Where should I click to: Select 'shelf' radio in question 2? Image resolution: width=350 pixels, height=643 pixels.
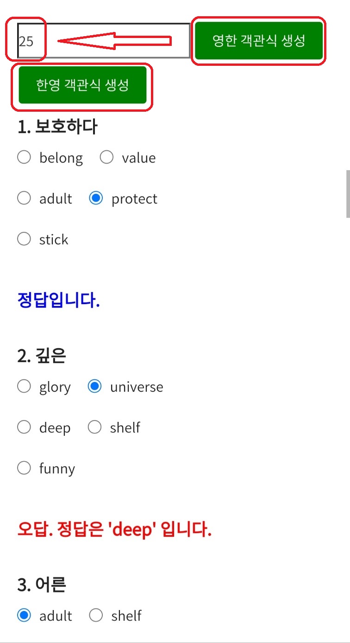[x=94, y=427]
